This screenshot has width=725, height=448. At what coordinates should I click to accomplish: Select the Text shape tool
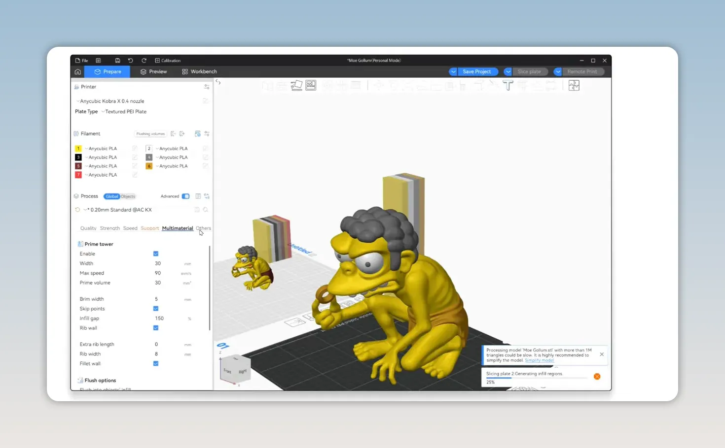coord(508,86)
